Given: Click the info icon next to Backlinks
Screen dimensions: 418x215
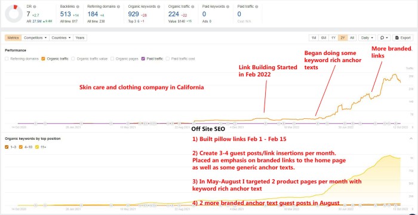Looking at the screenshot, I should click(x=76, y=7).
